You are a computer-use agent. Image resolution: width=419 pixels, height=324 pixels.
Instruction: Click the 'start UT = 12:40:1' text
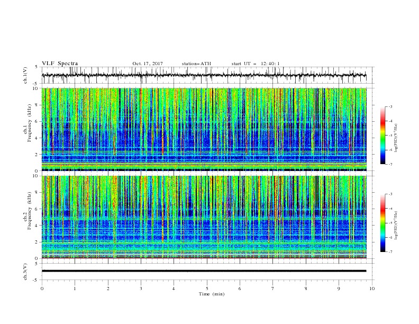(256, 64)
